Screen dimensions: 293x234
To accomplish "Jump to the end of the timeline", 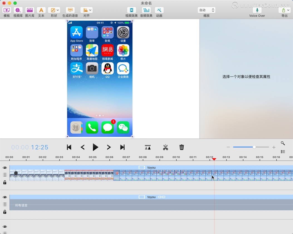I will pos(122,147).
